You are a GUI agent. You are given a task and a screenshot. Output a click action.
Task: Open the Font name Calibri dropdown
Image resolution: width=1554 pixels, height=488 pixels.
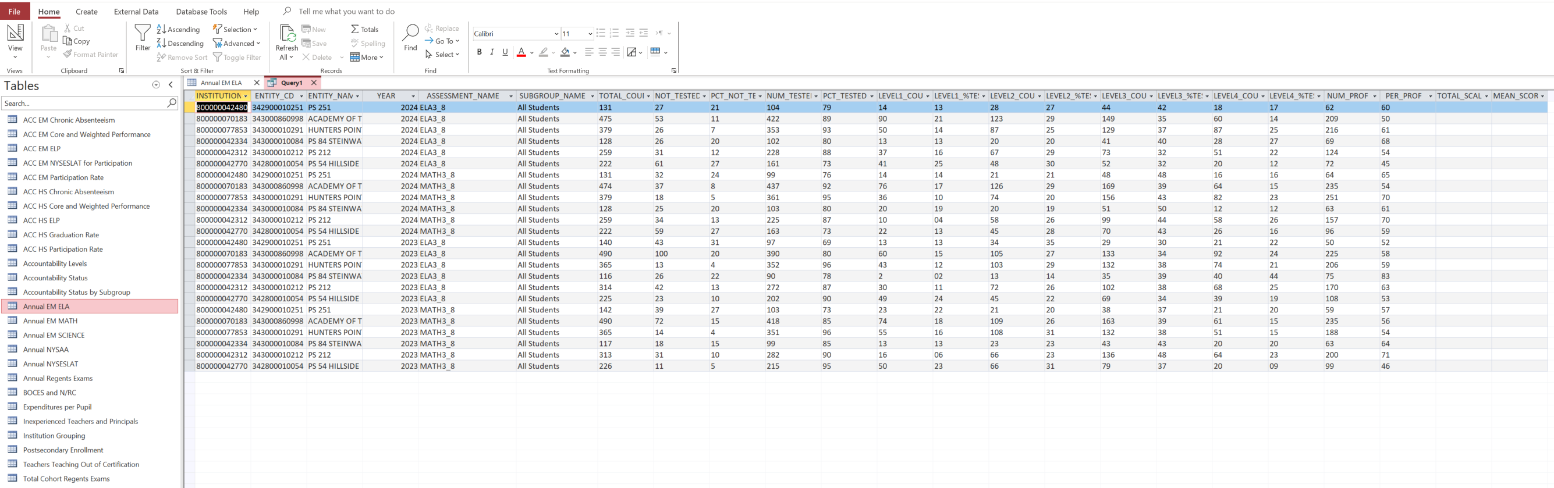(556, 34)
